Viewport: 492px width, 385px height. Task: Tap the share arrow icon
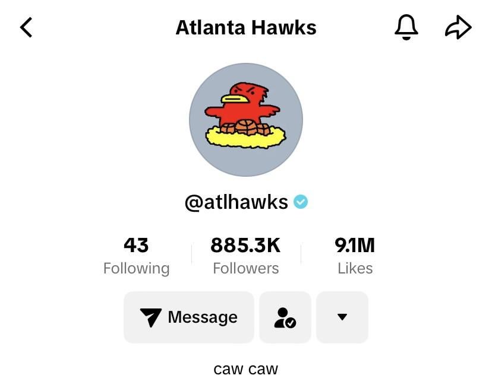[458, 27]
